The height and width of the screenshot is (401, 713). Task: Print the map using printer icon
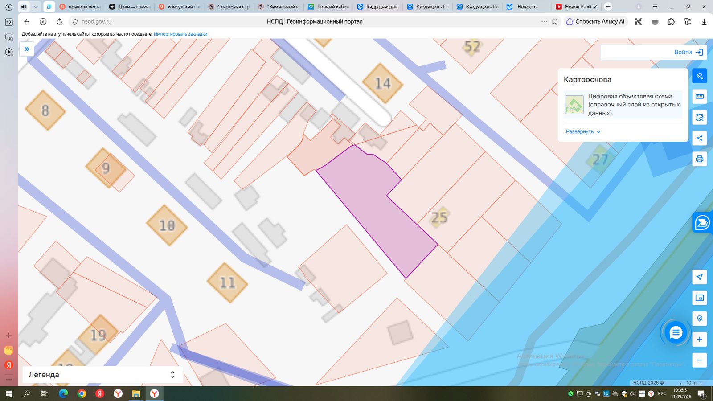(700, 159)
